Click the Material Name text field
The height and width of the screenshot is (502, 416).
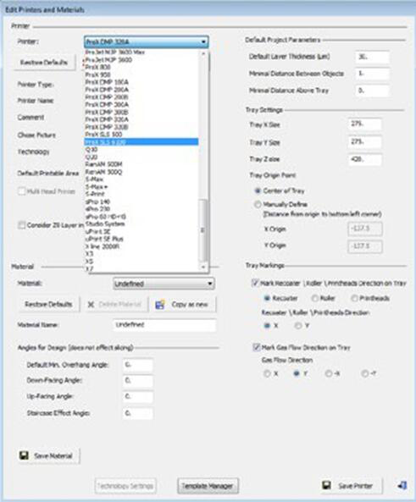(x=164, y=325)
